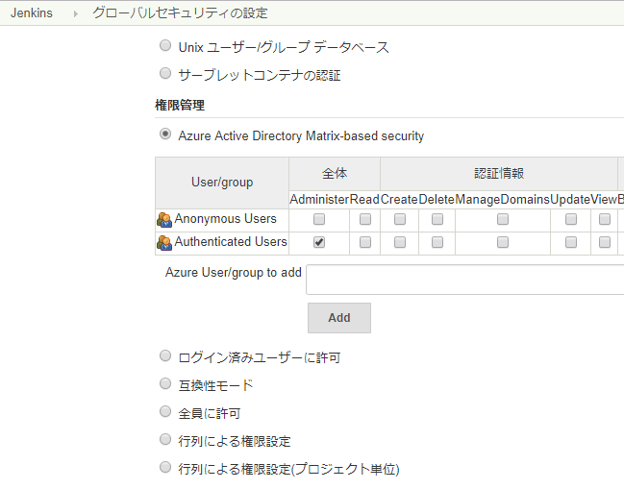Check Update for Authenticated Users

click(571, 242)
